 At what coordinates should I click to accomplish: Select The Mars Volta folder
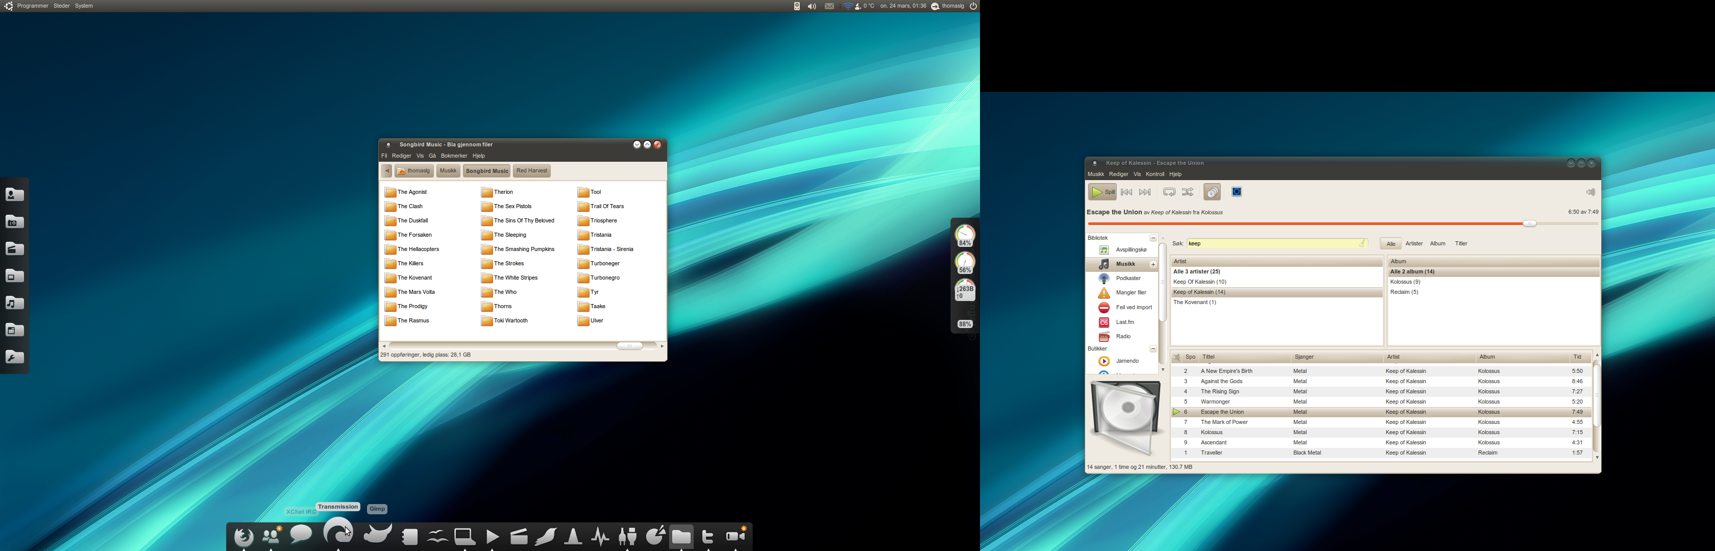coord(410,292)
